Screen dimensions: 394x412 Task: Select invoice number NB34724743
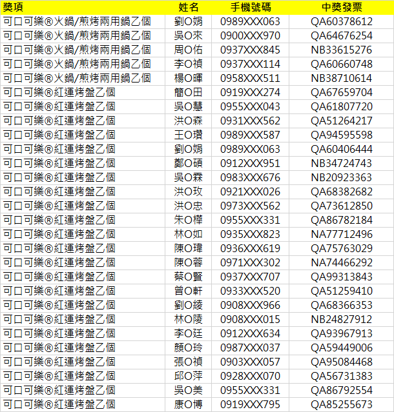point(342,163)
